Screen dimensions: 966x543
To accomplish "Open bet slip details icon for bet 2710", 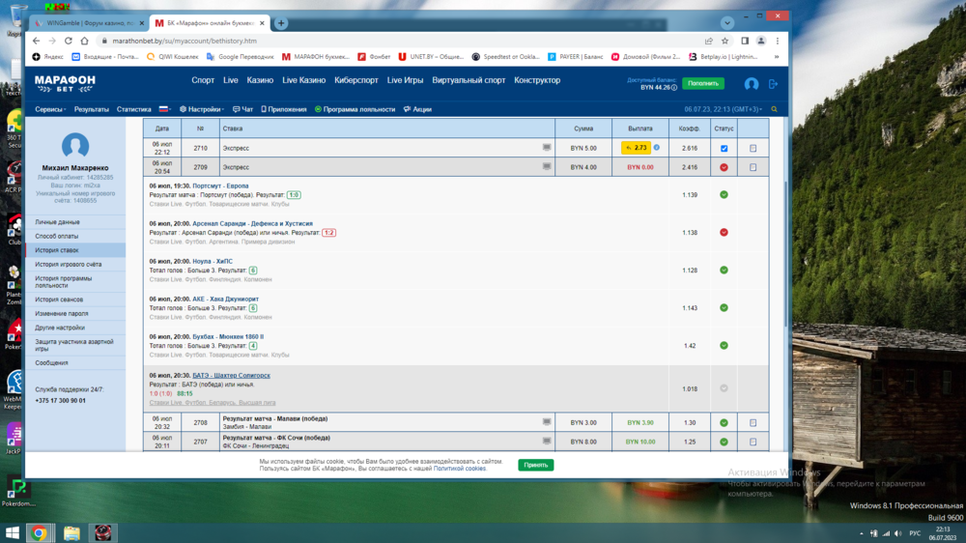I will coord(753,149).
